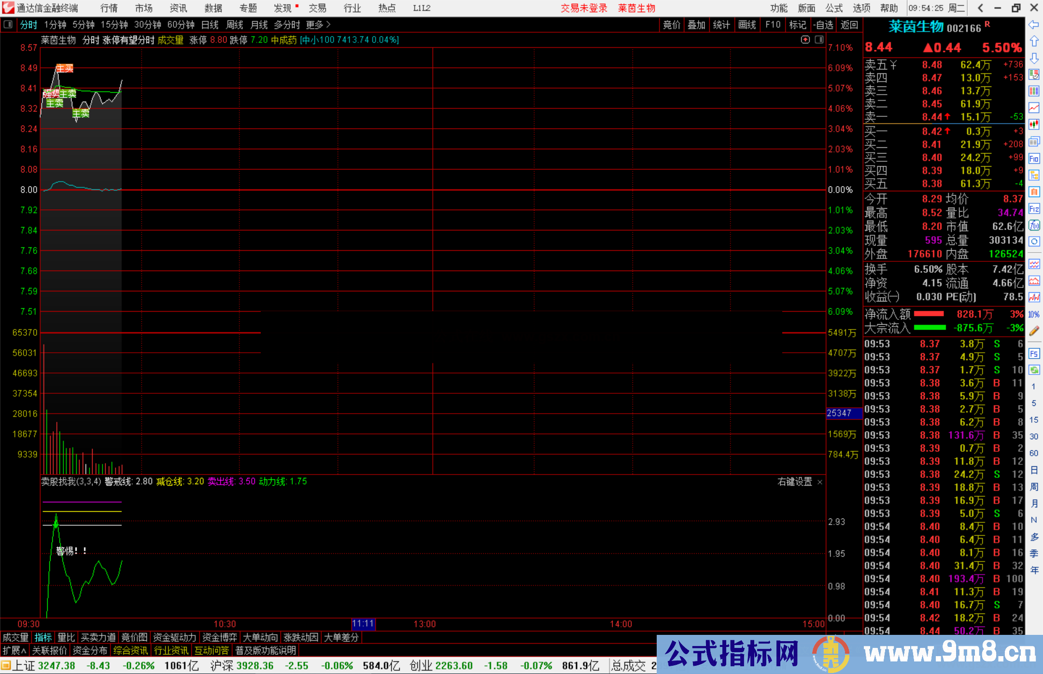Expand the 更多 period options
The height and width of the screenshot is (674, 1043).
pos(318,25)
